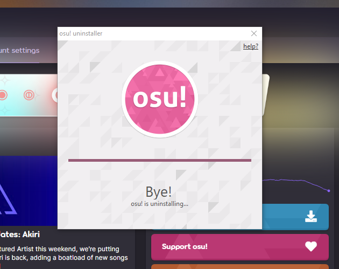The width and height of the screenshot is (339, 269).
Task: Click the heart icon on Support osu!
Action: coord(311,247)
